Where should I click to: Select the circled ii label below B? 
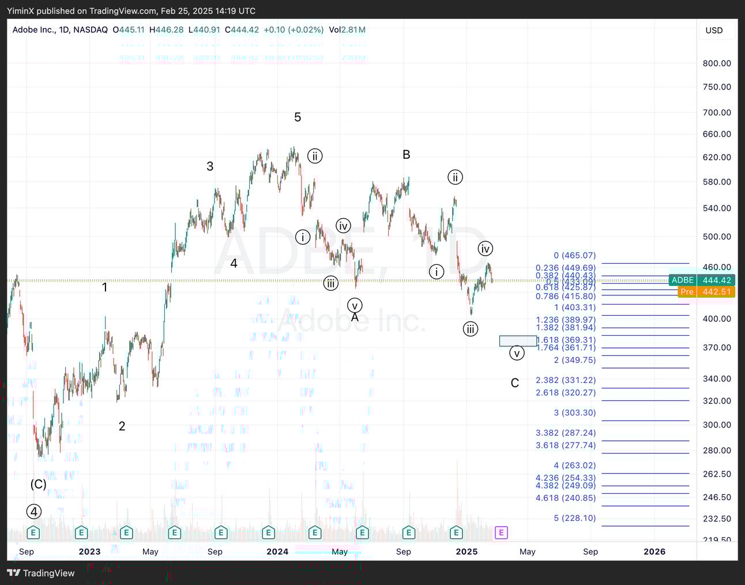(456, 177)
